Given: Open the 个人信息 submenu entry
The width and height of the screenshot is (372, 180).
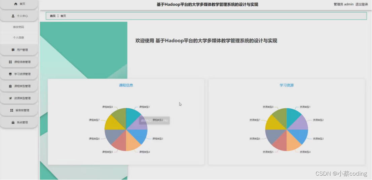Looking at the screenshot, I should [x=18, y=38].
